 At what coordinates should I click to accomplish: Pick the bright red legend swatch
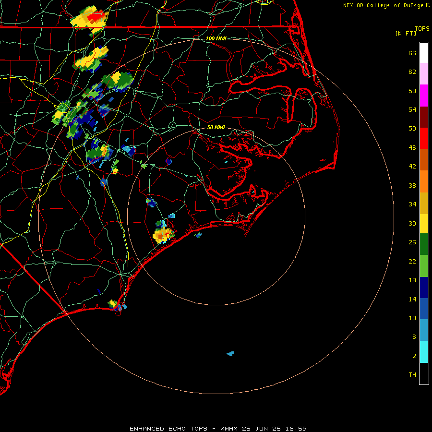(x=424, y=138)
